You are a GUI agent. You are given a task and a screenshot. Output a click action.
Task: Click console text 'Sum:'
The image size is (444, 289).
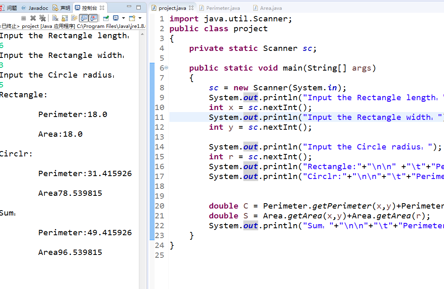(x=8, y=213)
